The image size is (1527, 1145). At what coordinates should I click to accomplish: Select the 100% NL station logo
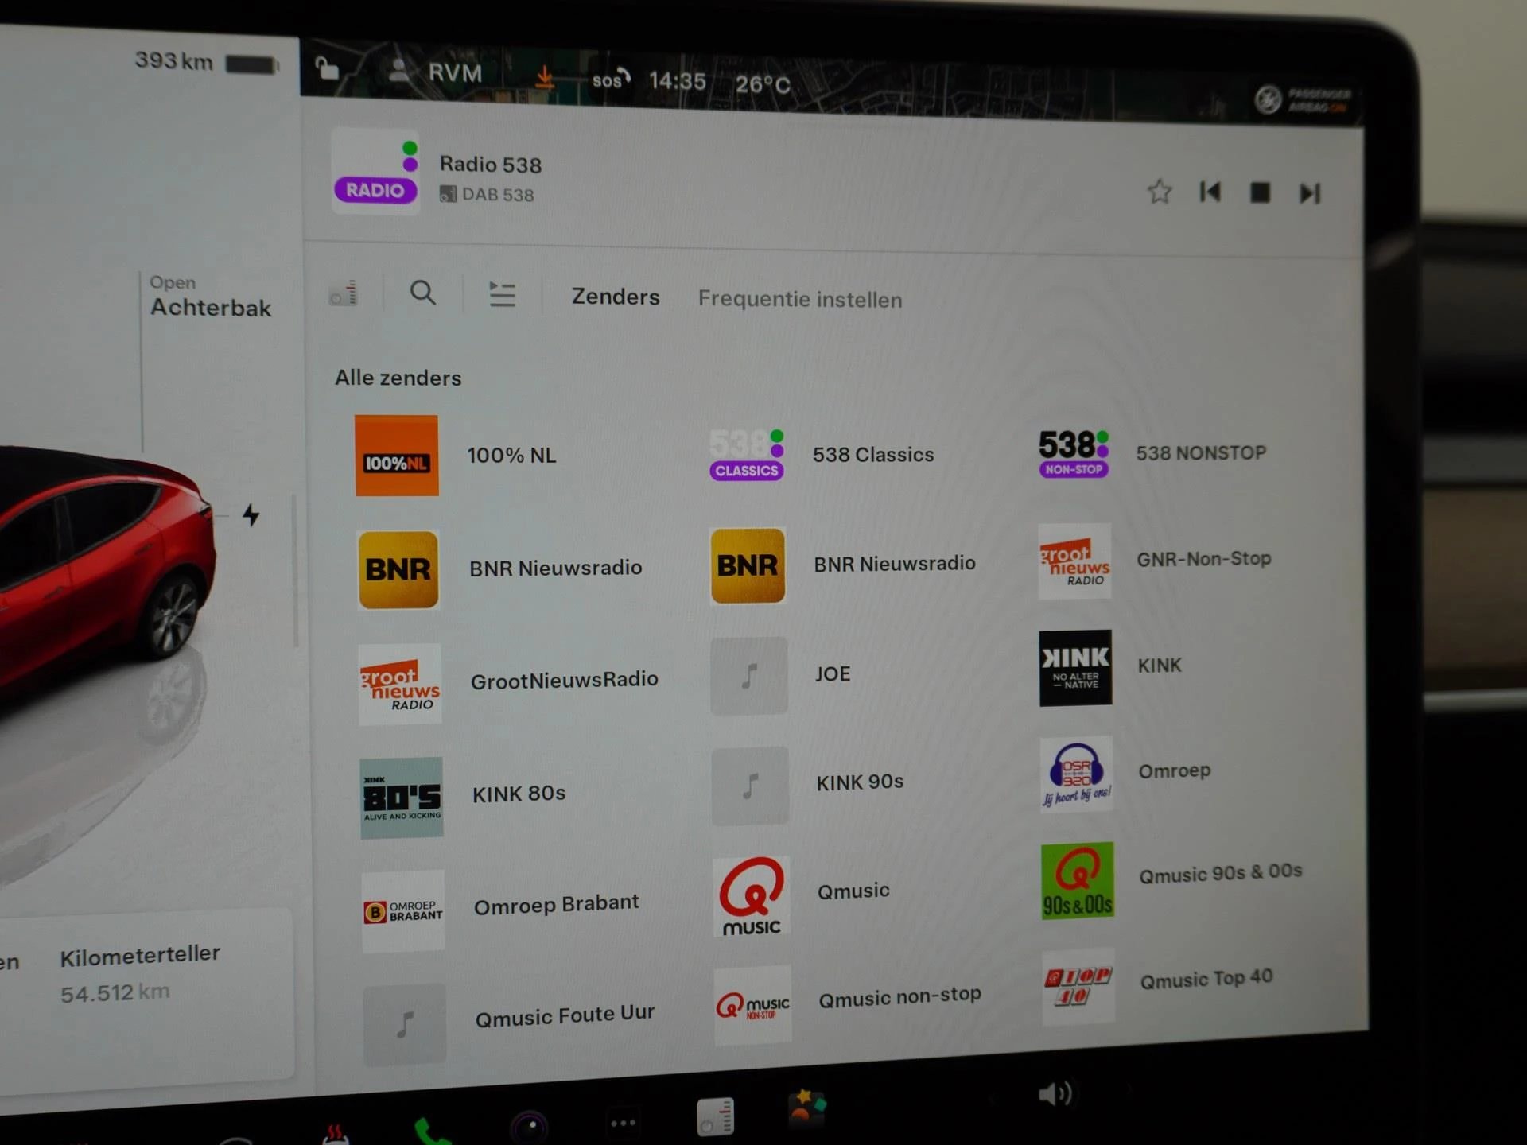pyautogui.click(x=396, y=456)
